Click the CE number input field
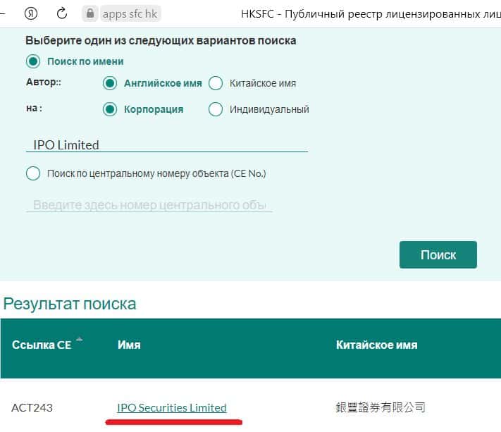 click(x=149, y=205)
